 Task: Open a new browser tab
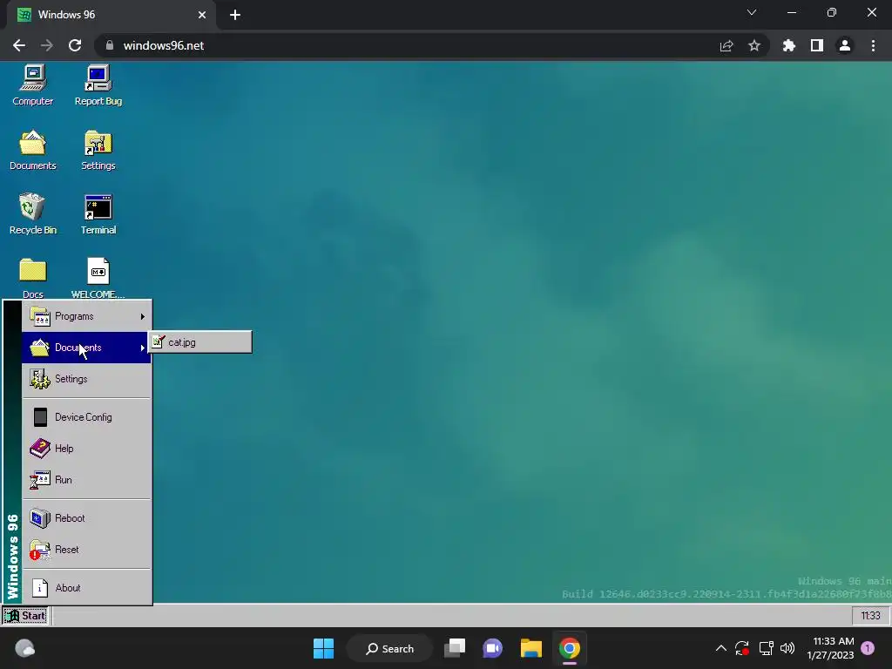point(235,15)
